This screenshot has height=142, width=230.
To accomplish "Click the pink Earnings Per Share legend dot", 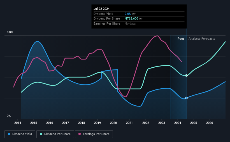I will tap(80, 134).
